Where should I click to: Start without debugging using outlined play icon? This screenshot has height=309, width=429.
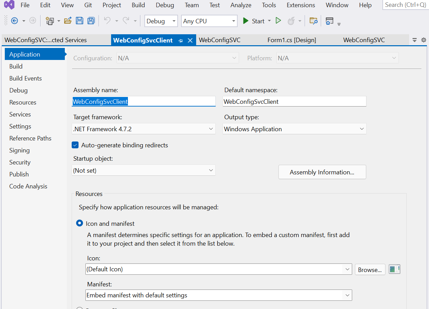278,21
